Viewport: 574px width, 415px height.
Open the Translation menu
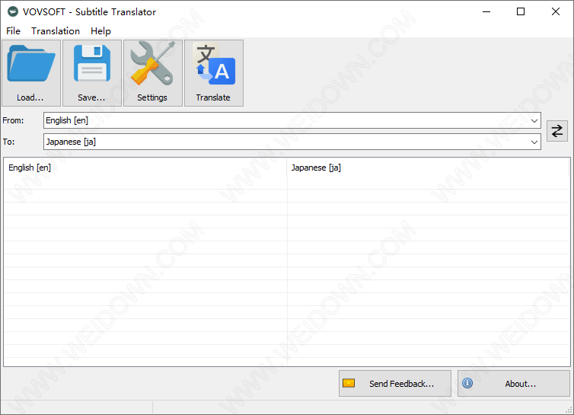(56, 31)
